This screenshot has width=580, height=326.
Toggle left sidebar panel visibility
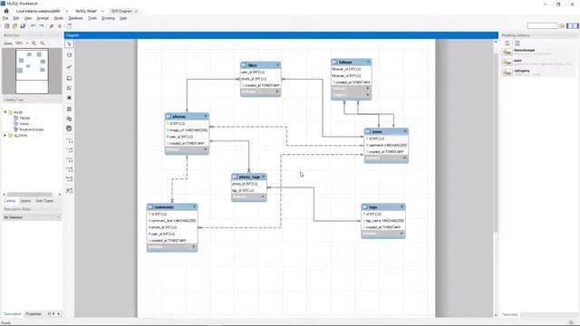point(570,25)
